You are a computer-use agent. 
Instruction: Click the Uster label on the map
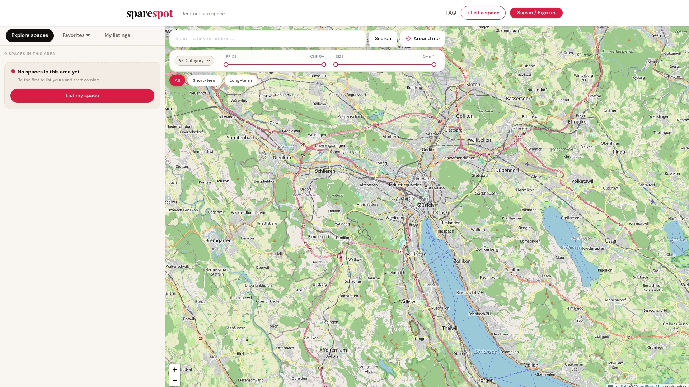click(x=611, y=241)
